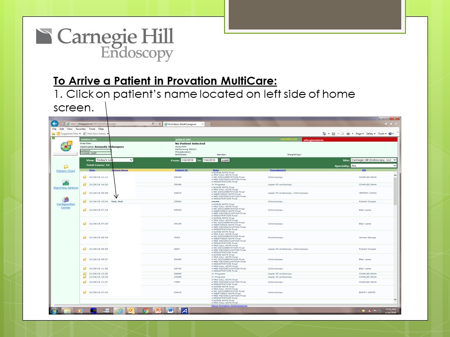Image resolution: width=450 pixels, height=337 pixels.
Task: Open IE Favorites star icon
Action: pos(391,124)
